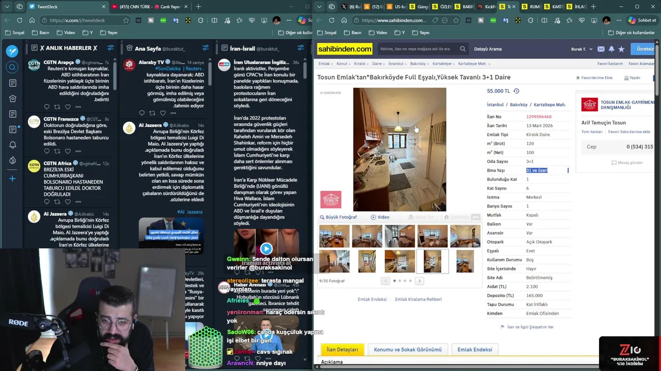This screenshot has width=661, height=371.
Task: Open tab actions menu chevron in sahibinden window
Action: pos(319,7)
